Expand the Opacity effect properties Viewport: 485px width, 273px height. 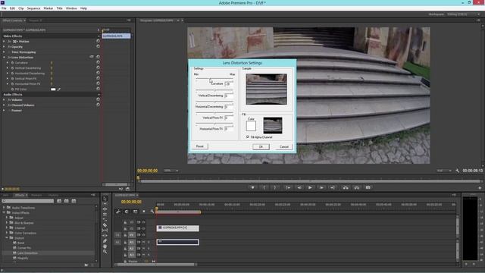coord(4,47)
